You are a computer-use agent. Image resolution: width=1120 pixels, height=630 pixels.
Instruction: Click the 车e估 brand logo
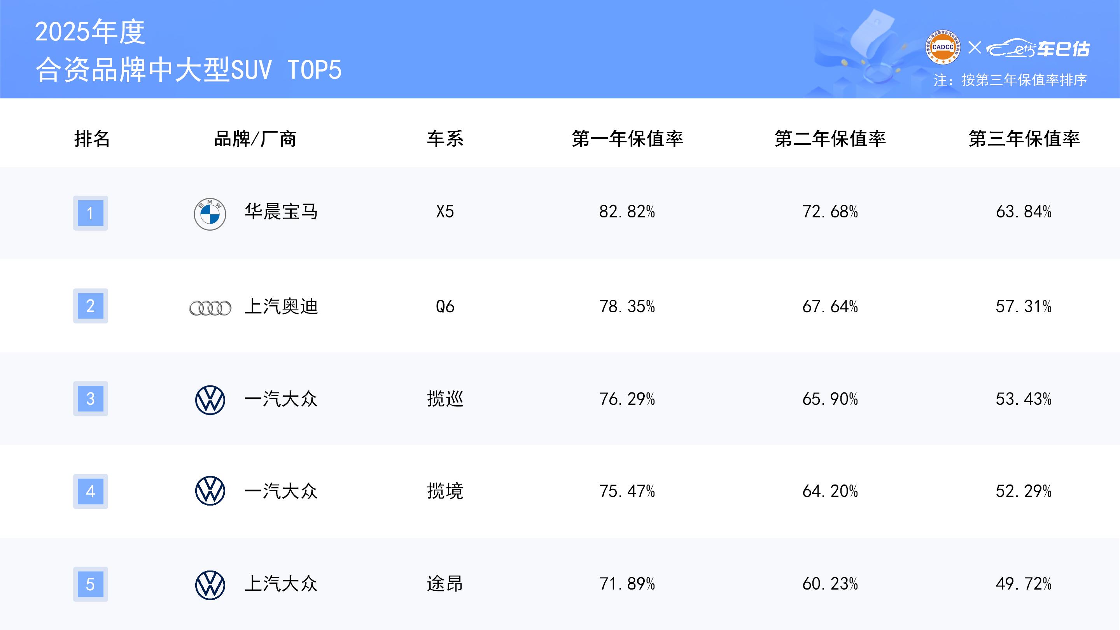[x=1038, y=49]
